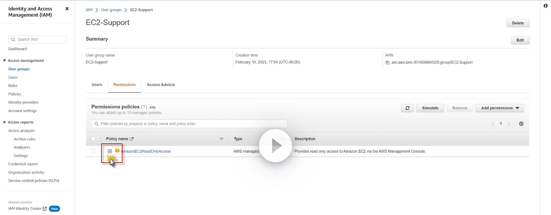Screen dimensions: 551x215
Task: Click the external link icon beside Policy name
Action: click(132, 139)
